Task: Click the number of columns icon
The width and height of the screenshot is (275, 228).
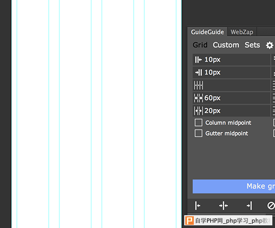Action: tap(199, 85)
